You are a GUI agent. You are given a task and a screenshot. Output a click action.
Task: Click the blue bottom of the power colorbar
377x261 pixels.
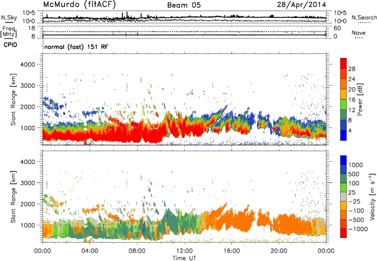pyautogui.click(x=344, y=135)
